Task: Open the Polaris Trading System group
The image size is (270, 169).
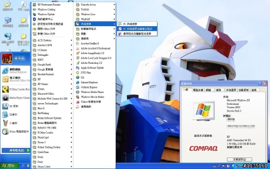Action: 52,147
